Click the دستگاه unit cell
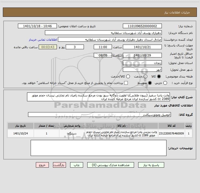Screen dimensions: 200x193 point(72,134)
